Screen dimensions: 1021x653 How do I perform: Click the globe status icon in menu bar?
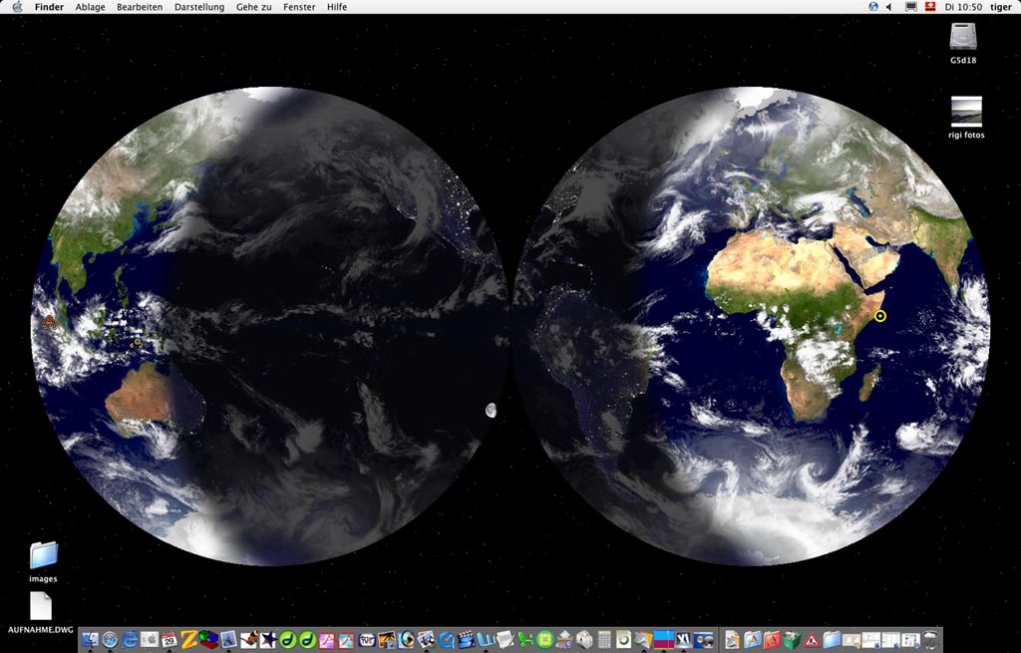pyautogui.click(x=873, y=7)
